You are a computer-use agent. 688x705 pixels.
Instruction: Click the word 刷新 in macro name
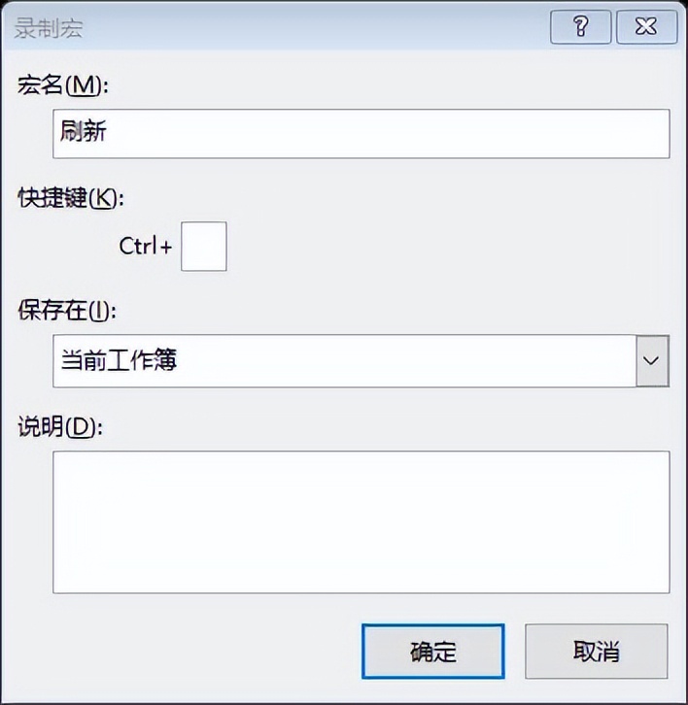pyautogui.click(x=84, y=131)
